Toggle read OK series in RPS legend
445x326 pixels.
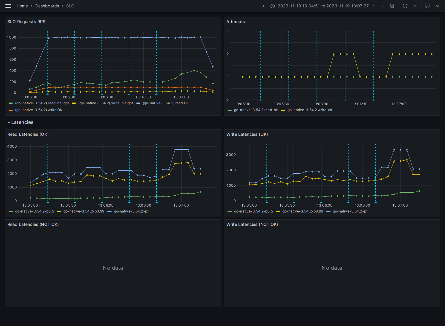[x=166, y=103]
